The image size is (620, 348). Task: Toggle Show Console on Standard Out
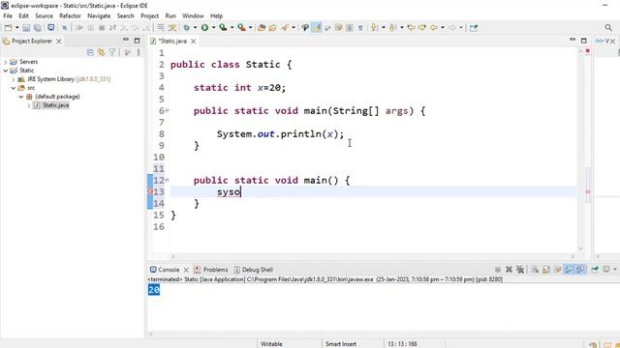click(x=569, y=270)
